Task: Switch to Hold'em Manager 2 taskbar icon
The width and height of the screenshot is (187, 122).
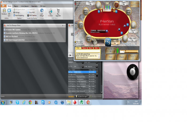Action: click(x=88, y=102)
